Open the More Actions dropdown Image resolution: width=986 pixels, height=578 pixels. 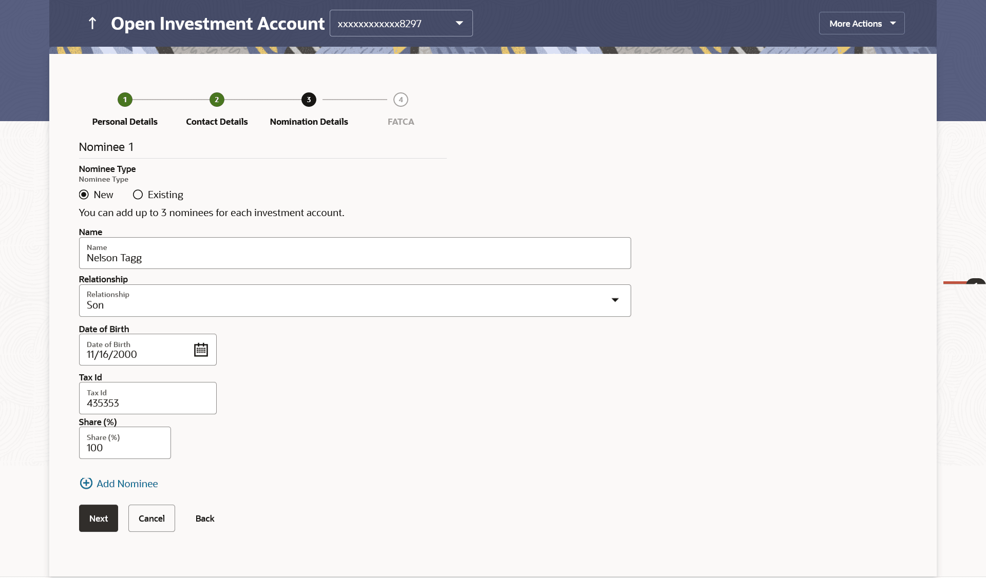click(861, 23)
